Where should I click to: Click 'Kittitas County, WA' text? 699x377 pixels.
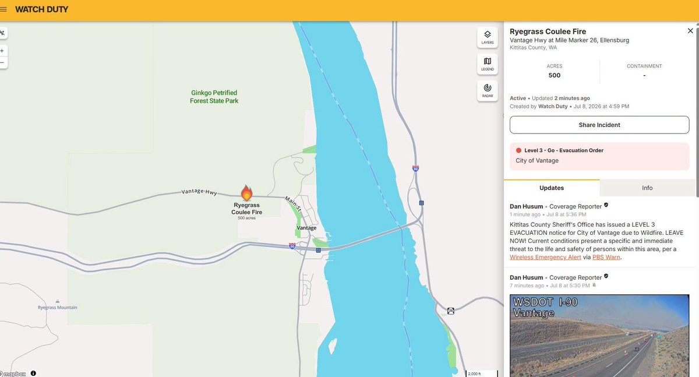click(x=533, y=48)
